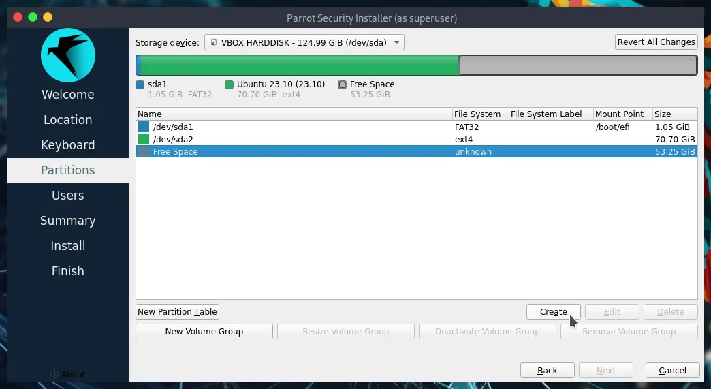The width and height of the screenshot is (711, 389).
Task: Go to the Users step
Action: point(68,196)
